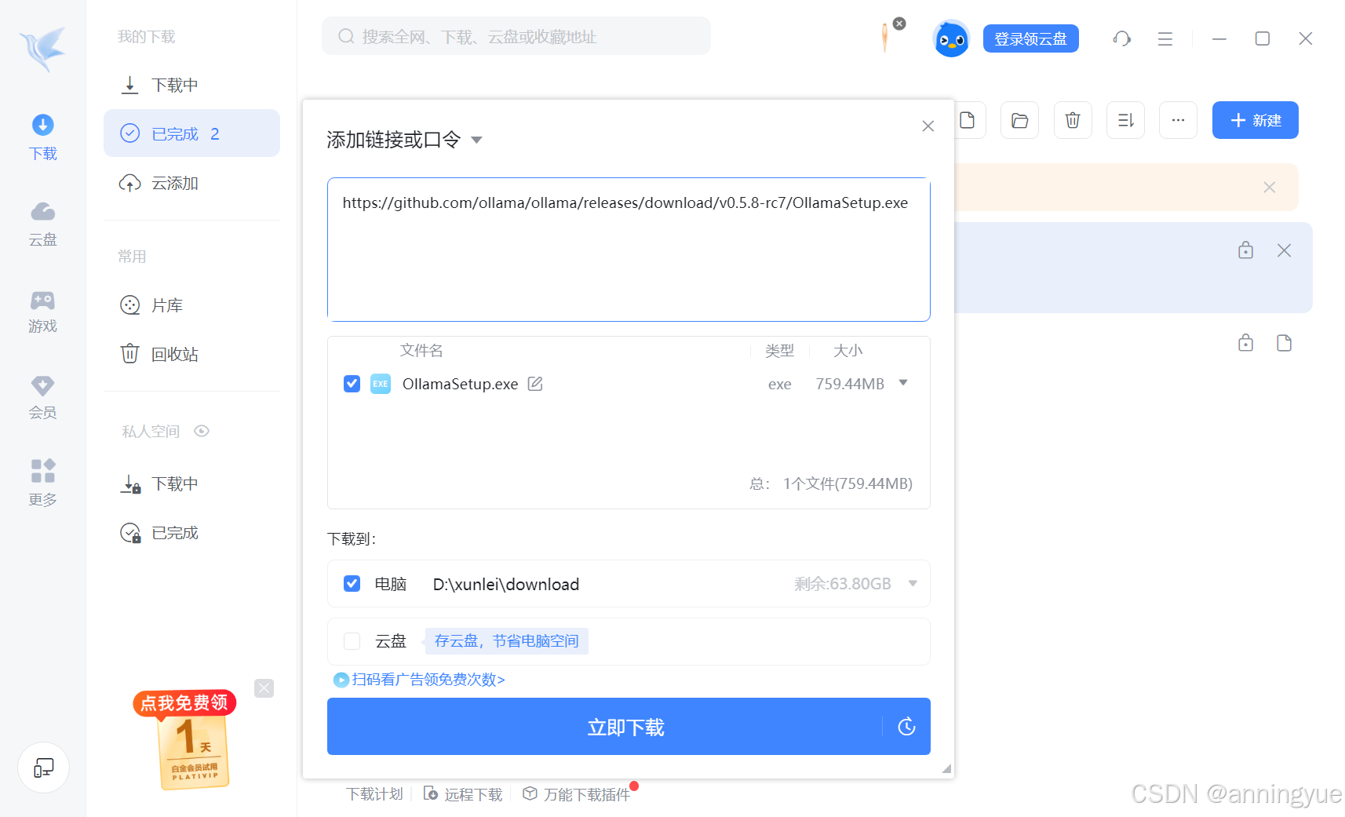Open private space 已完成 item
The image size is (1345, 817).
point(191,533)
